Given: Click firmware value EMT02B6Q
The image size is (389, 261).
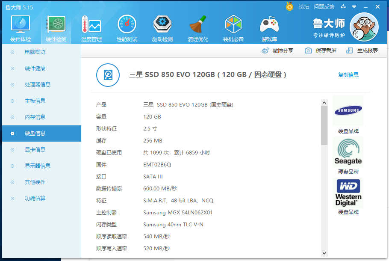Looking at the screenshot, I should 157,165.
